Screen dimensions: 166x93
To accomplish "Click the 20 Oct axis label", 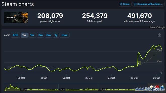I will [21, 78].
